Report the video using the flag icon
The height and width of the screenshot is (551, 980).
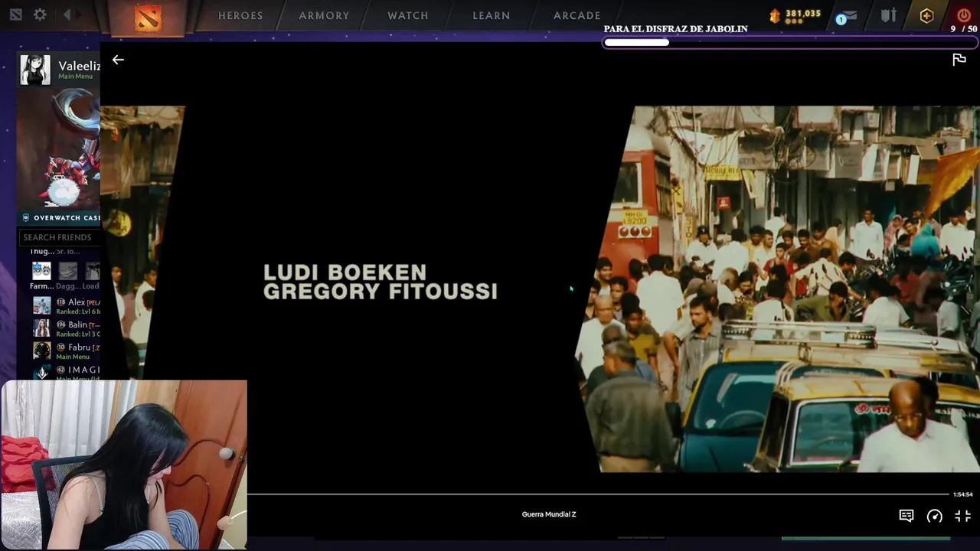pos(959,60)
